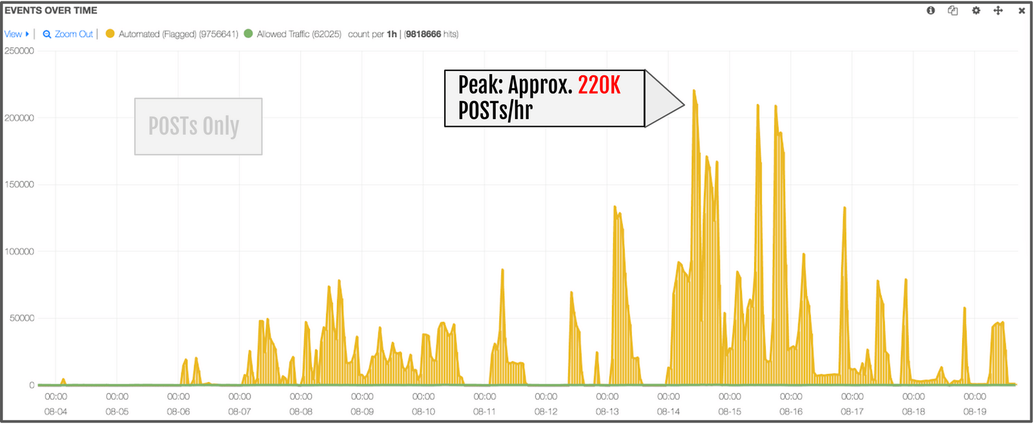Click the Peak Approx. 220K annotation box
1033x424 pixels.
545,98
